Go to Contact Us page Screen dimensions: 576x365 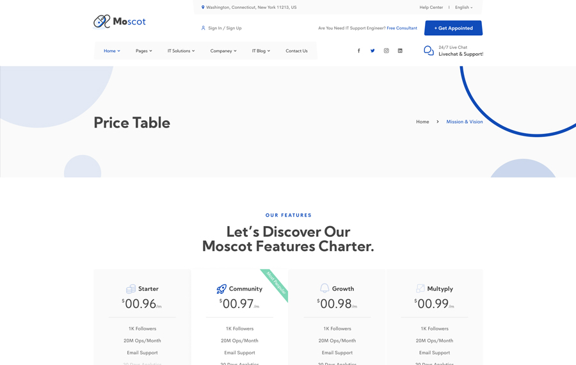coord(296,51)
